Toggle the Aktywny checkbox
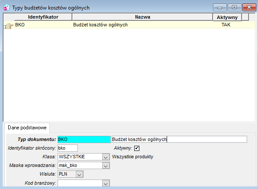 click(x=137, y=148)
